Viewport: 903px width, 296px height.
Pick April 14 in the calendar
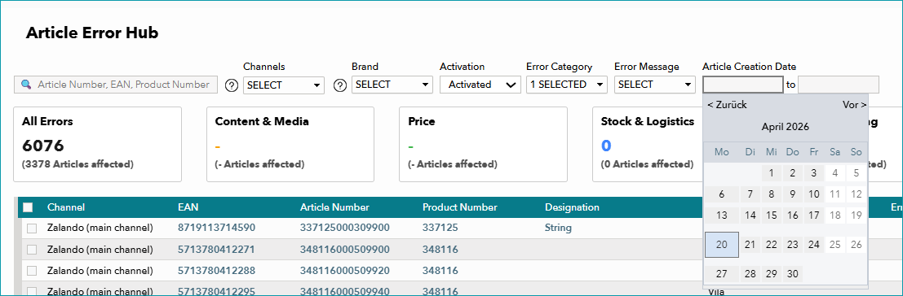click(750, 215)
